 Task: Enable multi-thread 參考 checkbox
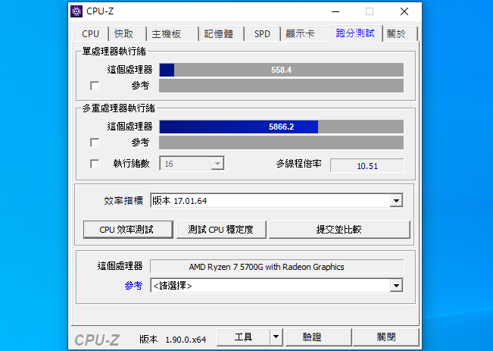(x=95, y=143)
